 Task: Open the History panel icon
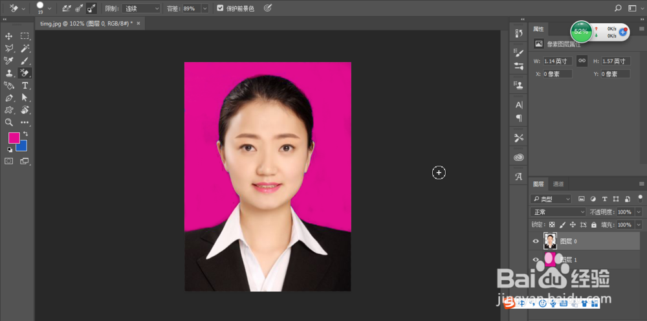[x=519, y=34]
